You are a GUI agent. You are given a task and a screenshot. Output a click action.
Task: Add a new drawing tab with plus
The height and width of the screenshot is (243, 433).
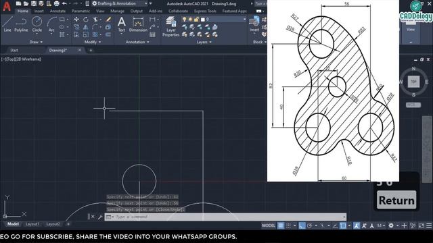[x=91, y=50]
